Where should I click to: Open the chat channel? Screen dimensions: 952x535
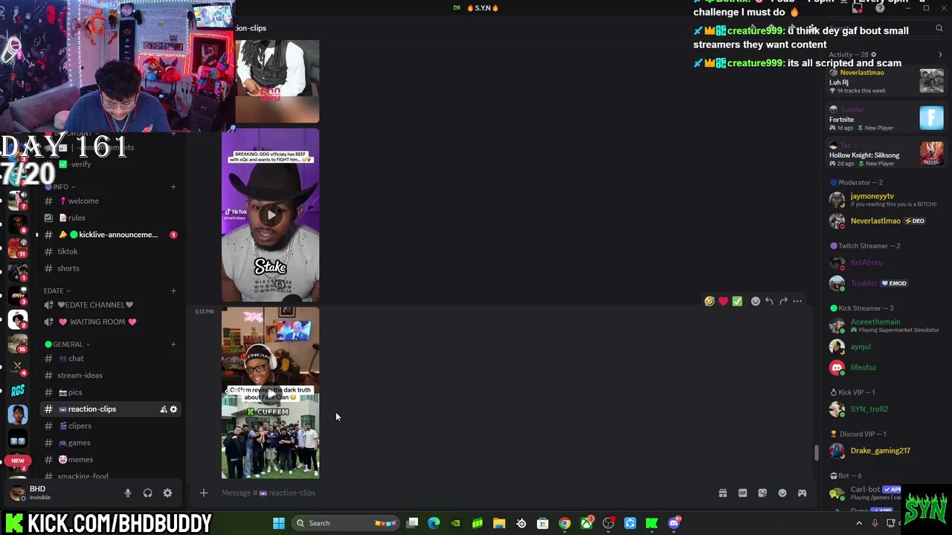110,358
